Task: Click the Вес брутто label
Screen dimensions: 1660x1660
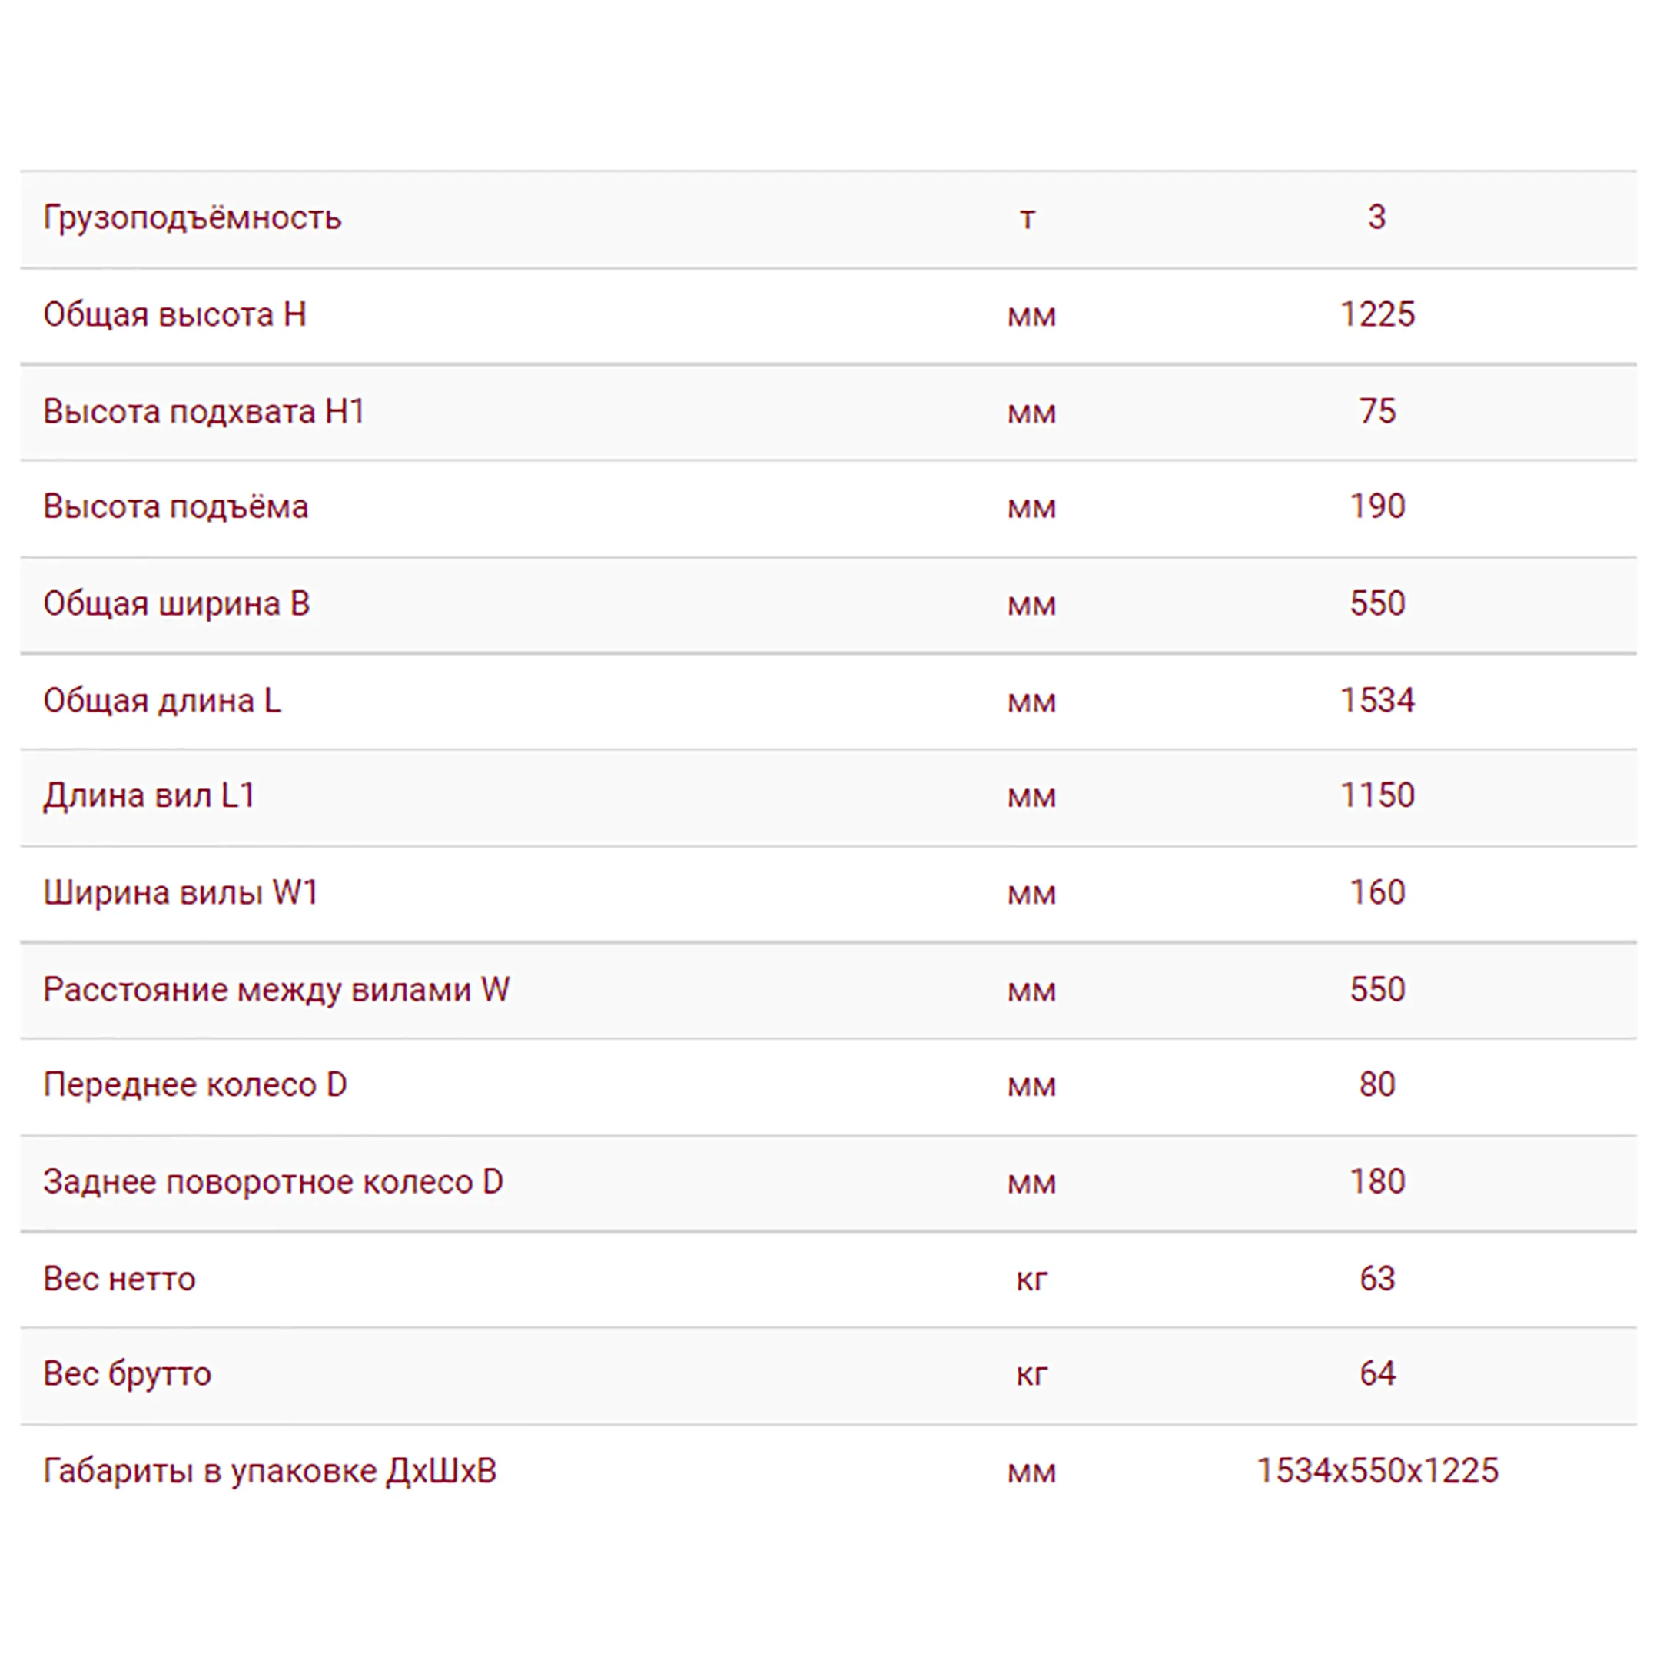Action: (x=127, y=1374)
